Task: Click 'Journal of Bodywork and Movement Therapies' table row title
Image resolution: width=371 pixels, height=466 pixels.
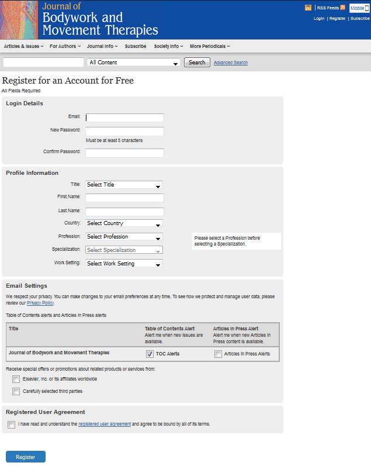Action: click(x=59, y=353)
